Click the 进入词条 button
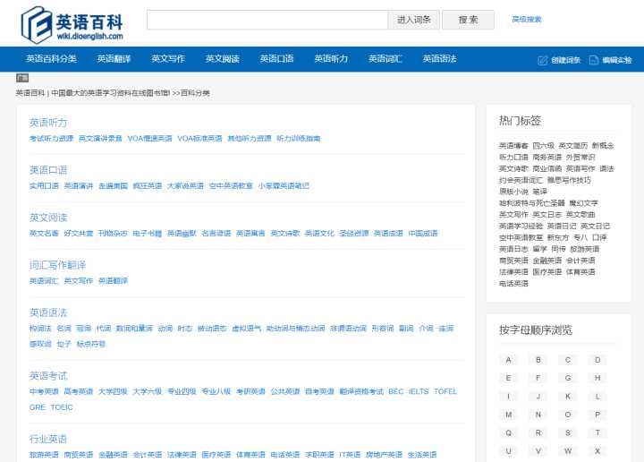The width and height of the screenshot is (644, 462). click(413, 20)
